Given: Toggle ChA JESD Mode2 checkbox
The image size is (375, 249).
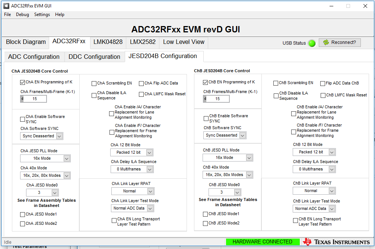Looking at the screenshot, I should 22,224.
